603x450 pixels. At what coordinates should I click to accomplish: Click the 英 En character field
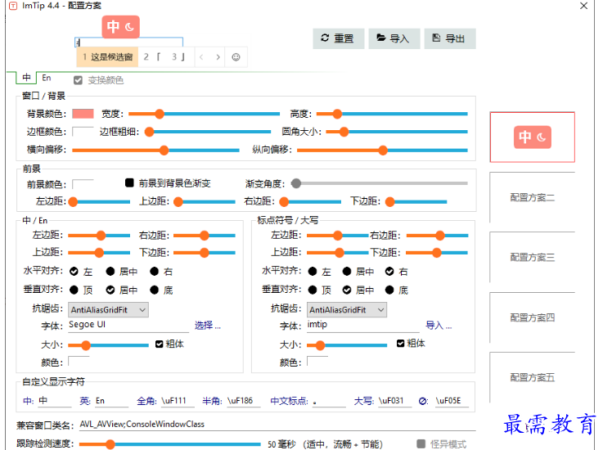click(111, 401)
